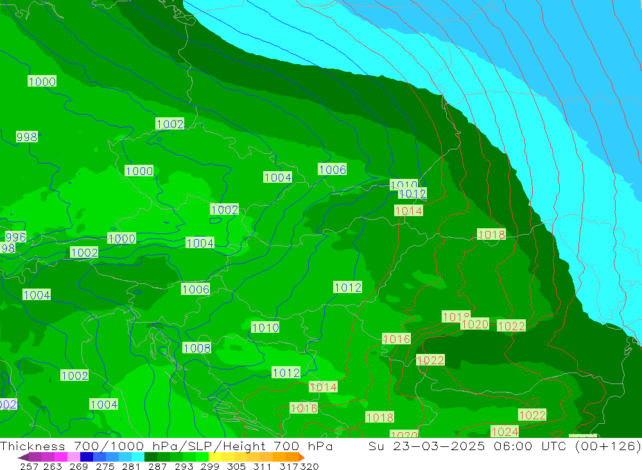Viewport: 642px width, 470px height.
Task: Click the legend value 275
Action: [105, 466]
